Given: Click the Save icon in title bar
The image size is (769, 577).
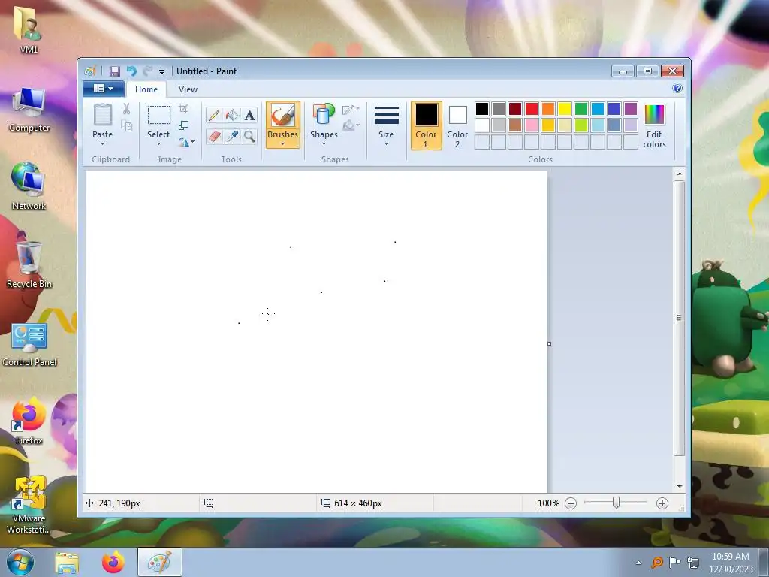Looking at the screenshot, I should pos(115,71).
